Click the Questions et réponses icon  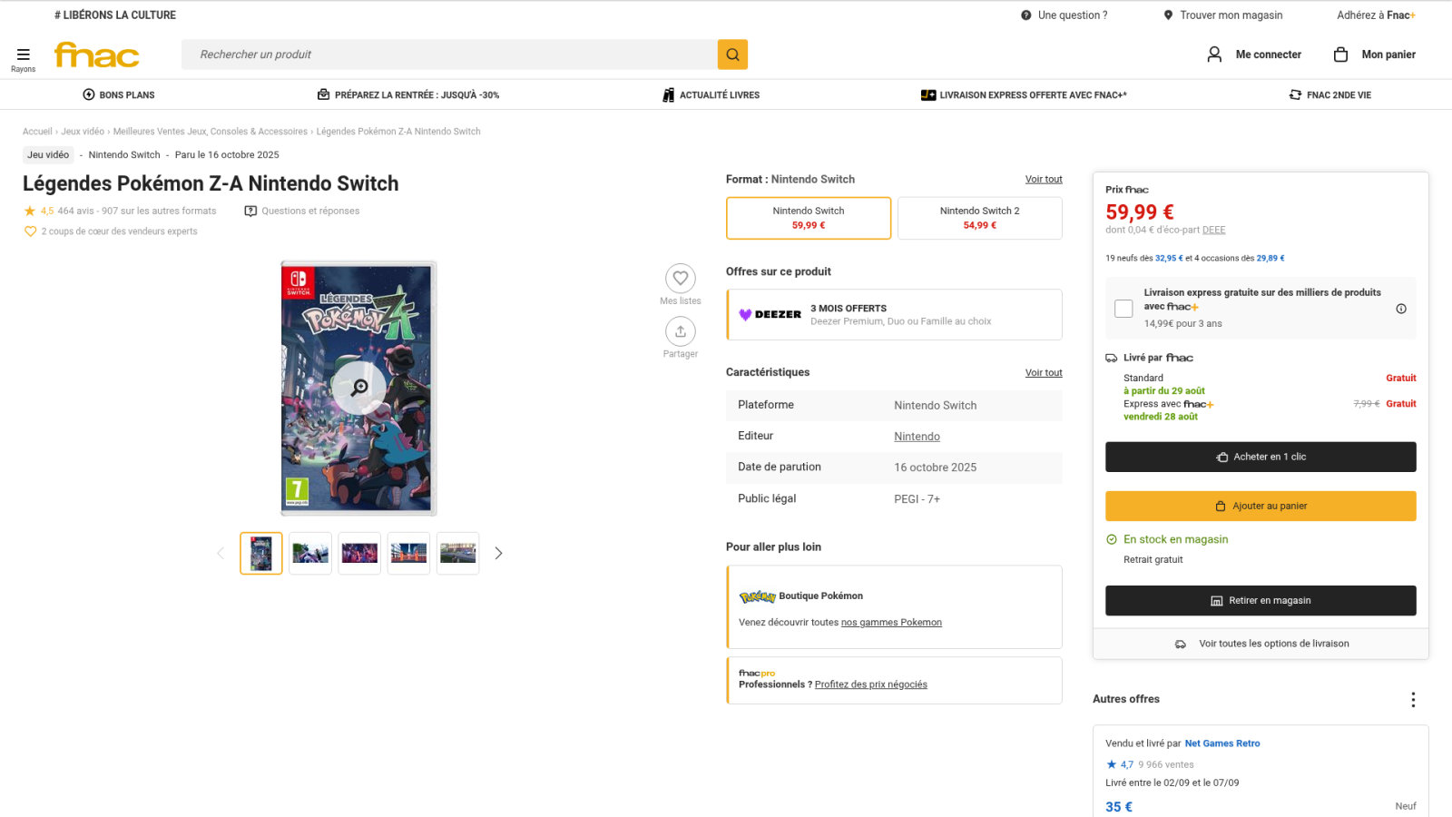point(250,211)
